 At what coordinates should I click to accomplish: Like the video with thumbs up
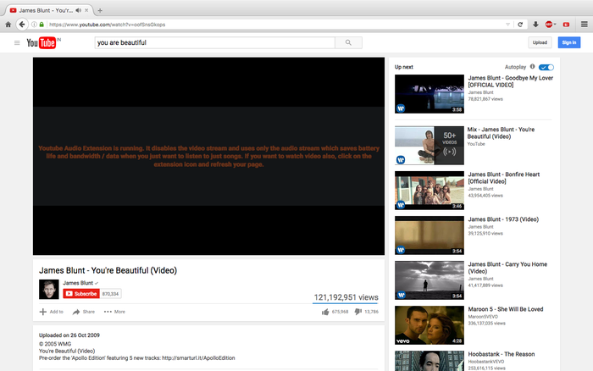(x=325, y=312)
